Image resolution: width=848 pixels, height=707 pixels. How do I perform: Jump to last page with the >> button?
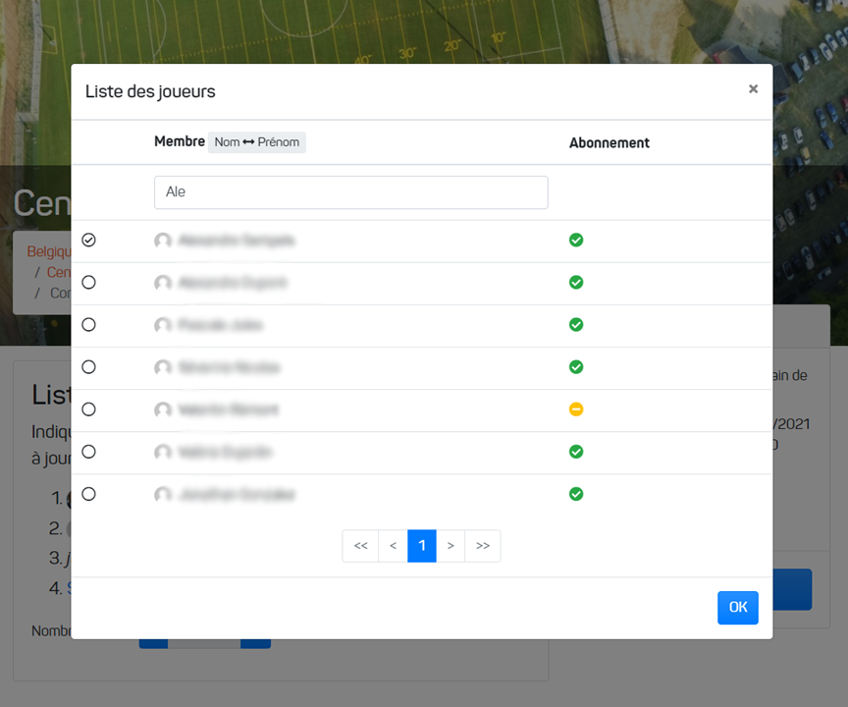(483, 546)
